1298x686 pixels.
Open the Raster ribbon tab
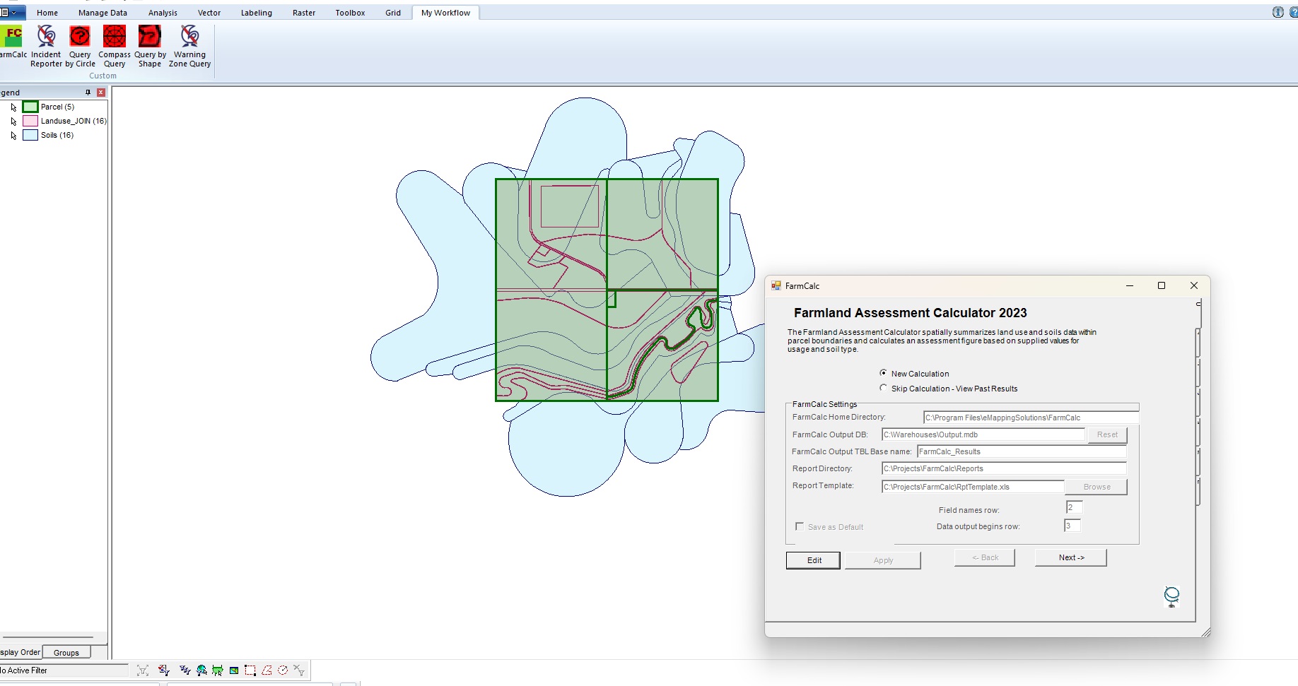tap(304, 13)
